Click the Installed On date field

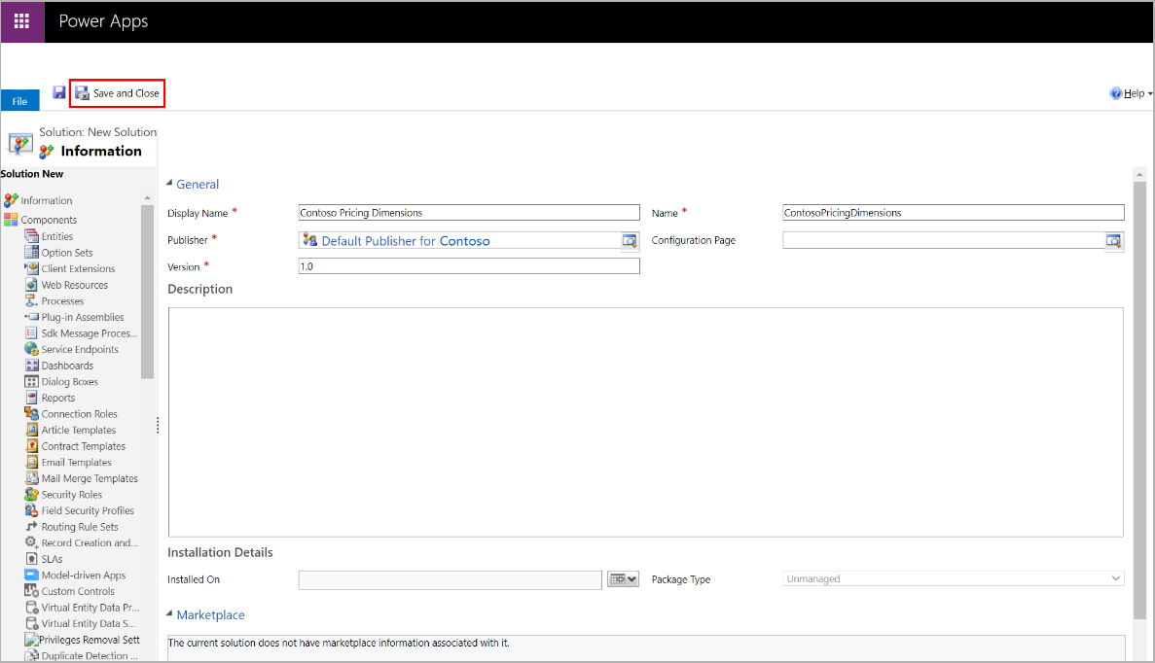pyautogui.click(x=451, y=579)
